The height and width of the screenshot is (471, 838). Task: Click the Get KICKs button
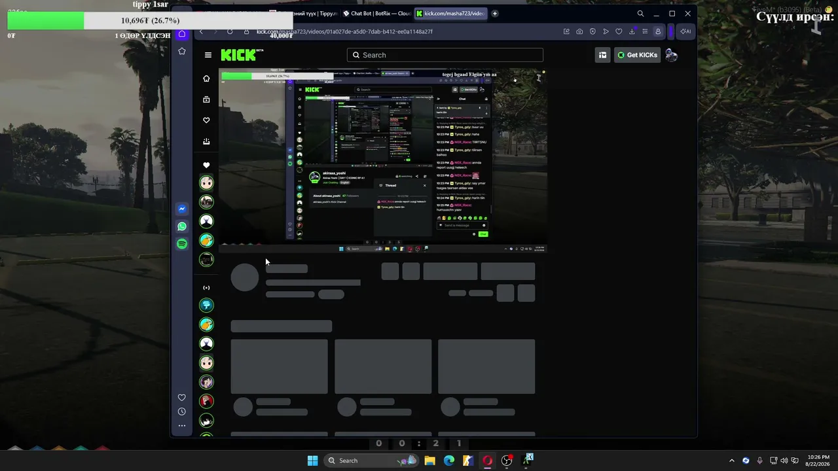point(638,55)
